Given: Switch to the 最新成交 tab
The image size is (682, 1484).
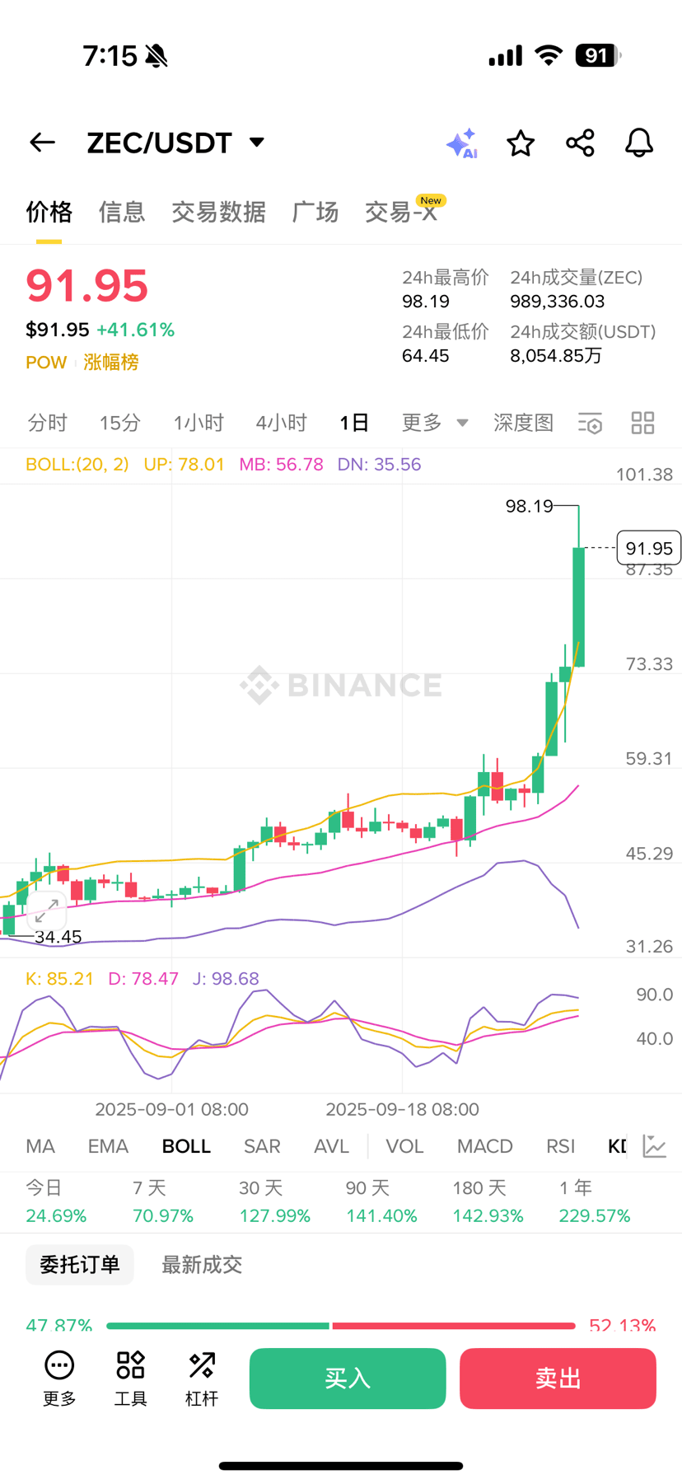Looking at the screenshot, I should pyautogui.click(x=202, y=1265).
